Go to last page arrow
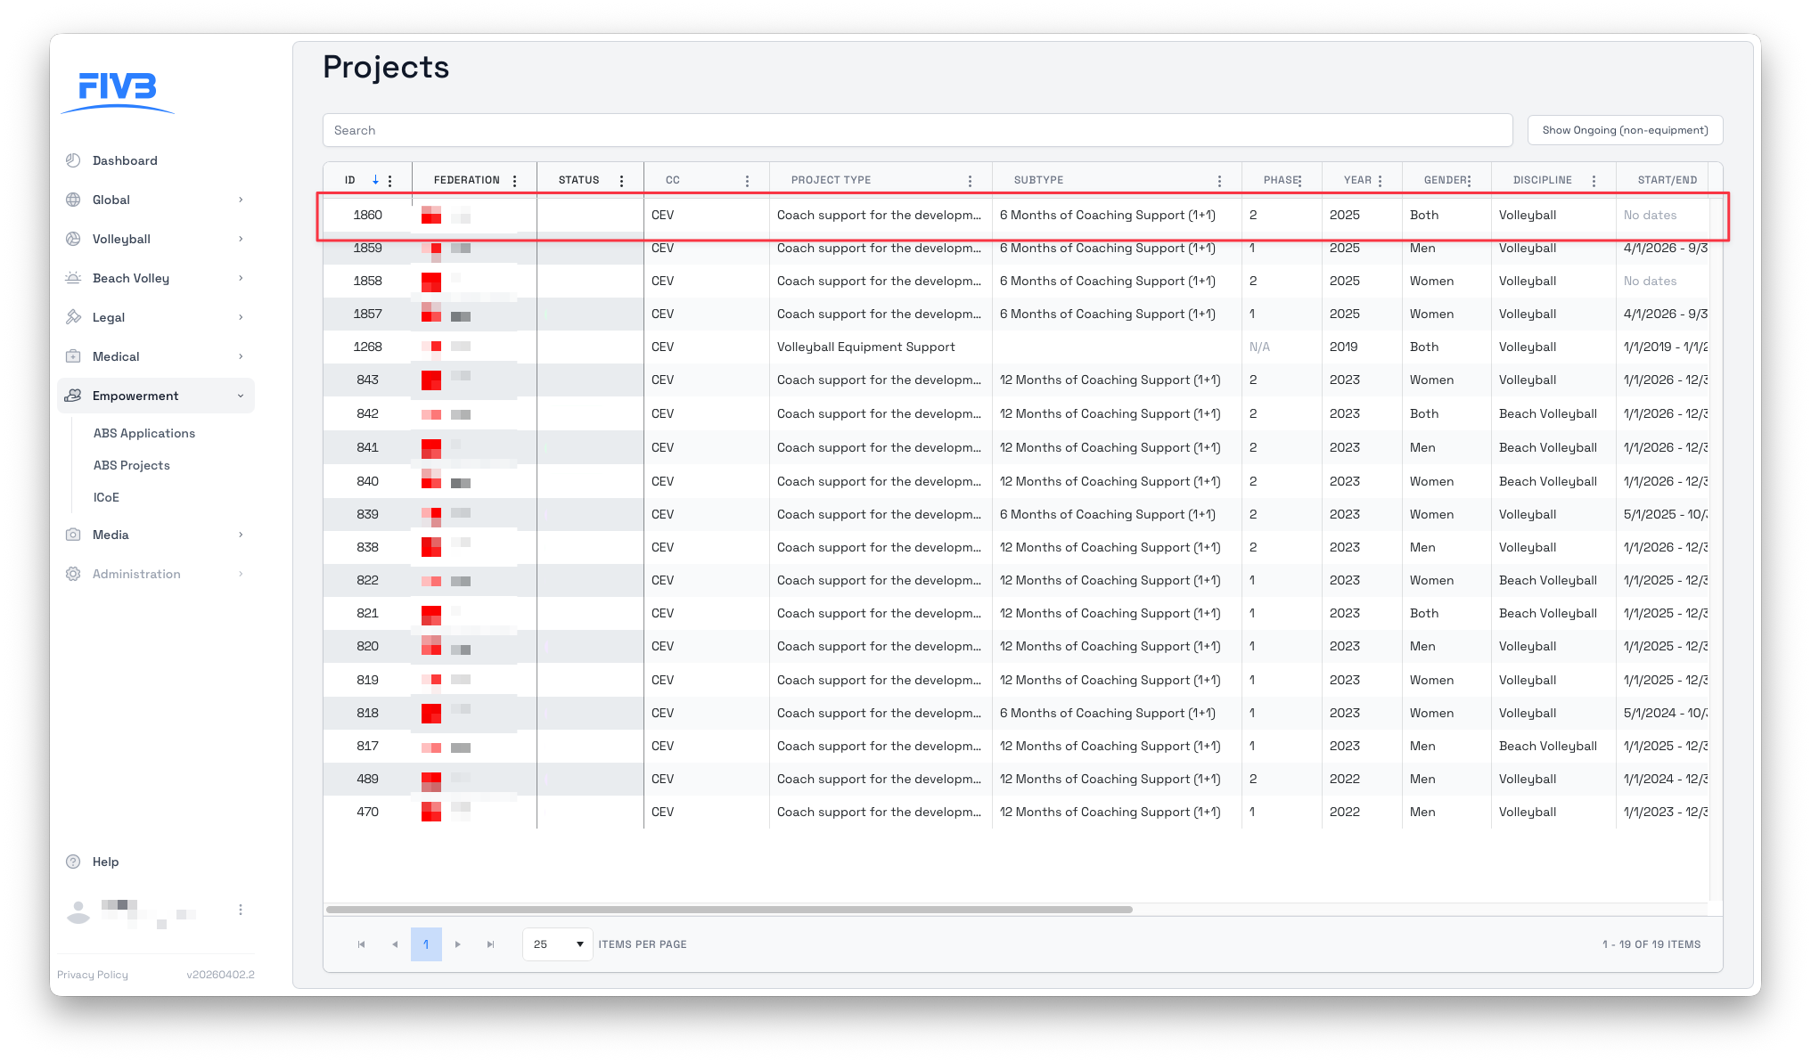This screenshot has height=1062, width=1811. click(x=490, y=944)
